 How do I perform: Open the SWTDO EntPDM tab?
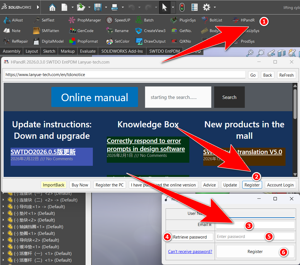164,51
